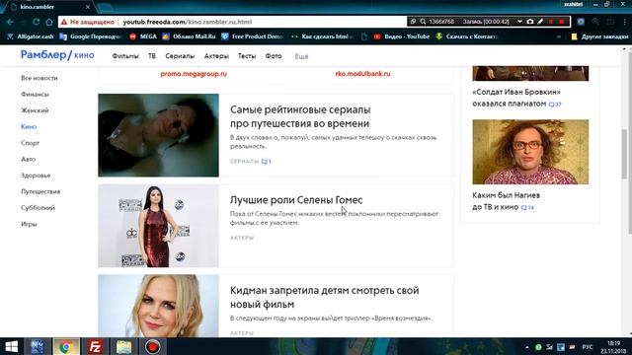Open the Google Переводчик bookmark
The height and width of the screenshot is (355, 632).
(x=91, y=36)
